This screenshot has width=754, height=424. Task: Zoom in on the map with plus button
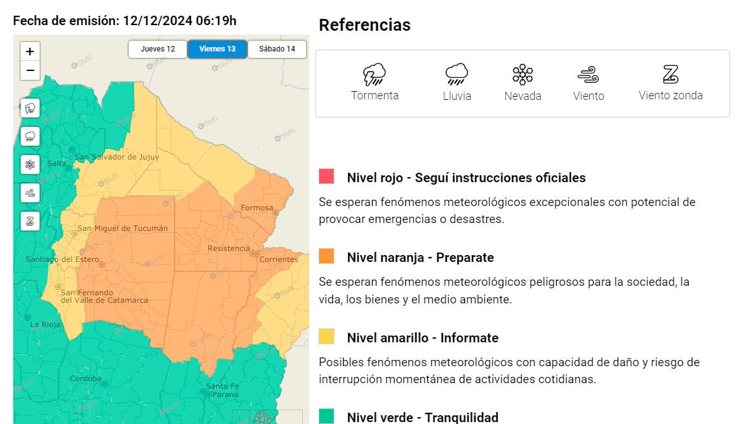click(30, 51)
